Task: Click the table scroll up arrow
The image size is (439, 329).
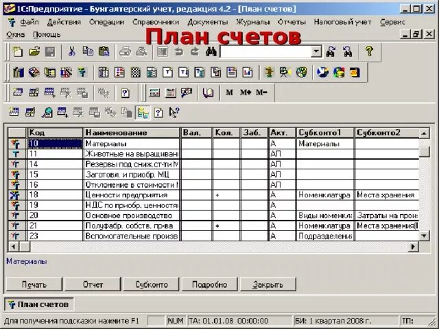Action: tap(424, 133)
